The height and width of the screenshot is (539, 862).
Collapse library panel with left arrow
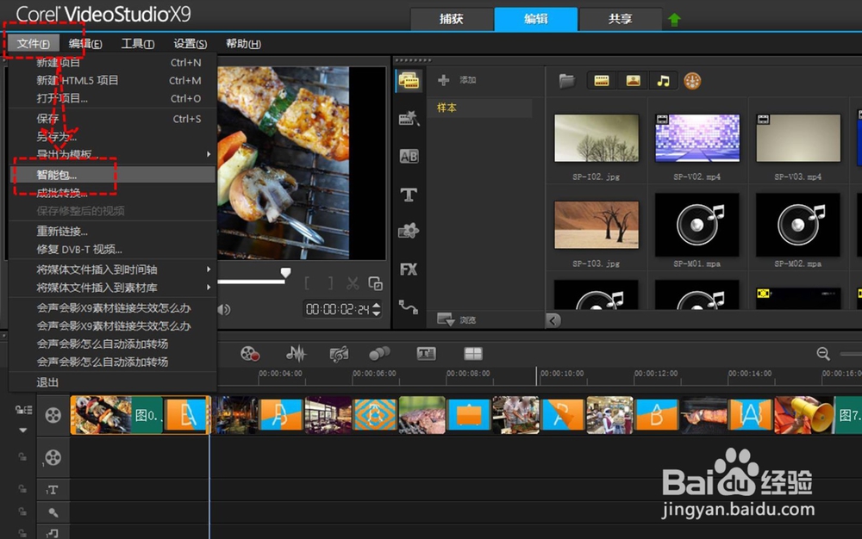[553, 320]
